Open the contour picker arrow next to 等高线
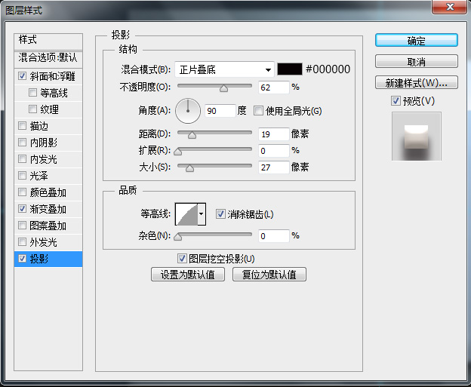Image resolution: width=471 pixels, height=387 pixels. click(x=202, y=214)
